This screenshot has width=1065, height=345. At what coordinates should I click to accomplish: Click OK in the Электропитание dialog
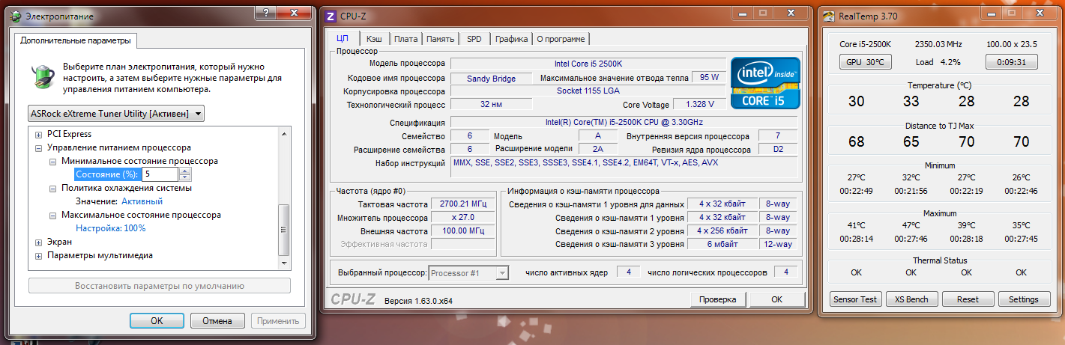tap(157, 320)
